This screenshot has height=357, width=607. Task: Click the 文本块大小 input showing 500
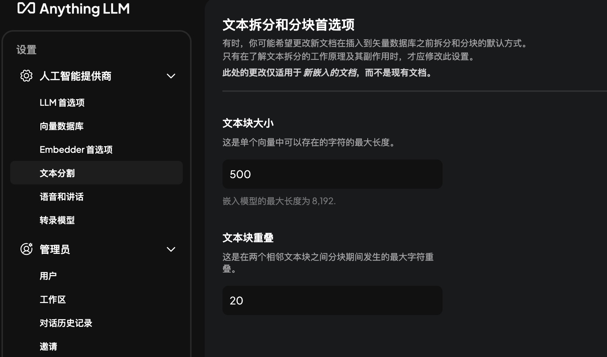331,174
